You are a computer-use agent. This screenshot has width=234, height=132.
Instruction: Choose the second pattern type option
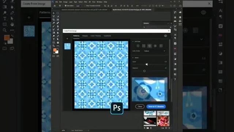144,46
